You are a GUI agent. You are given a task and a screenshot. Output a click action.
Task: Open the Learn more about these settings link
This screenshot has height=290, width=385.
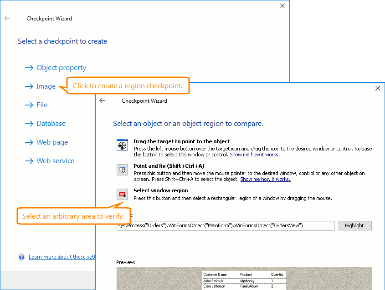click(x=62, y=257)
